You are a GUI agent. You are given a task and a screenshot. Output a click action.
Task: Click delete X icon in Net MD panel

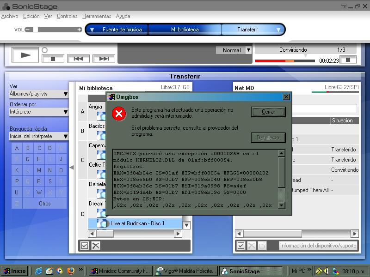[251, 246]
